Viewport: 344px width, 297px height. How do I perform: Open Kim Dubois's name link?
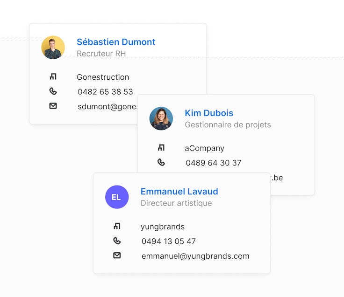209,113
